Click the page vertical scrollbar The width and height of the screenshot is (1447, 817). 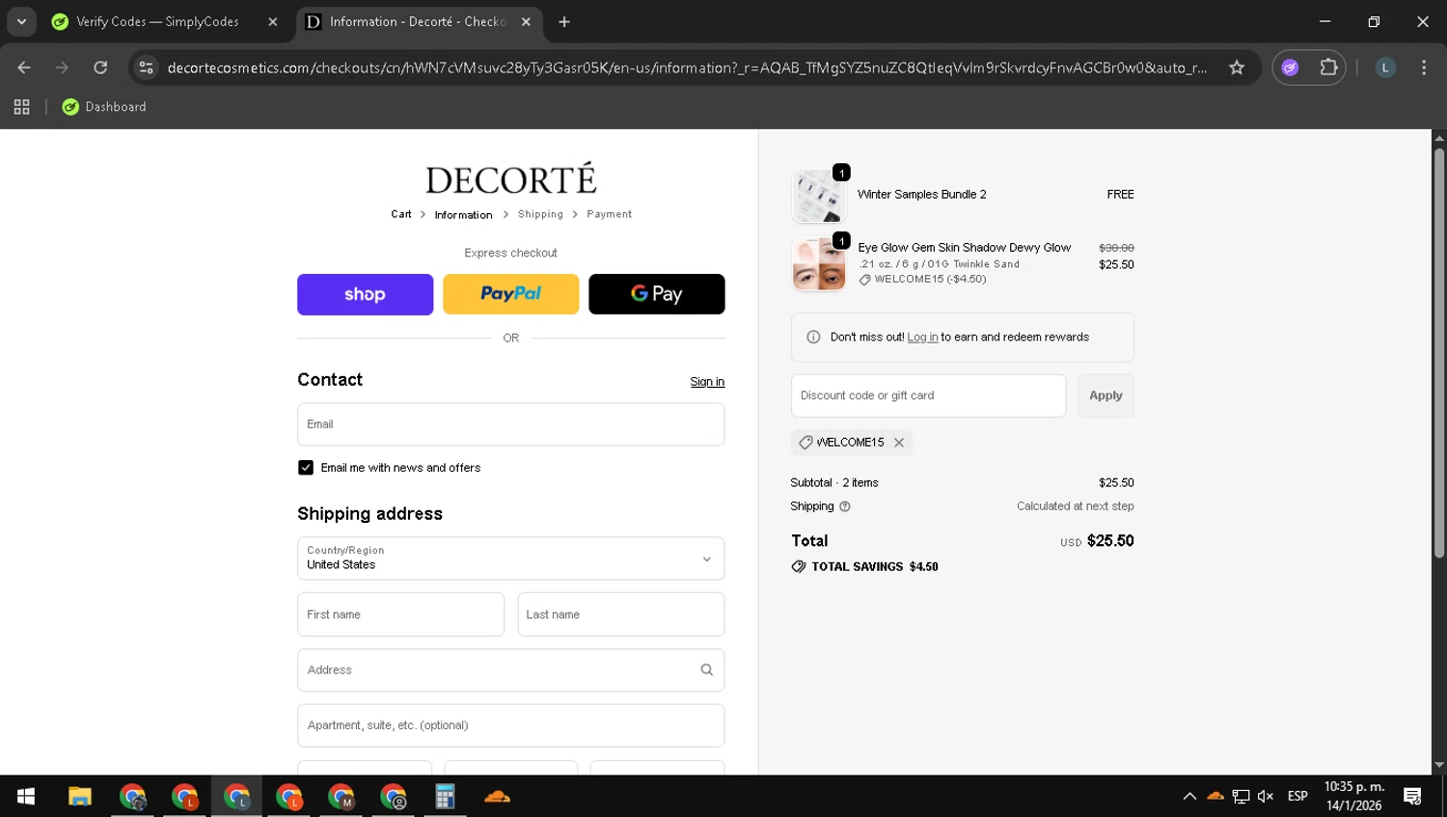click(x=1438, y=352)
